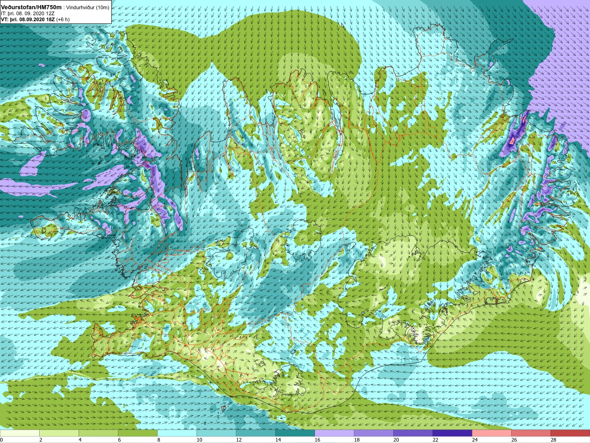This screenshot has height=443, width=590.
Task: Click the legend scale label '12'
Action: click(x=239, y=440)
